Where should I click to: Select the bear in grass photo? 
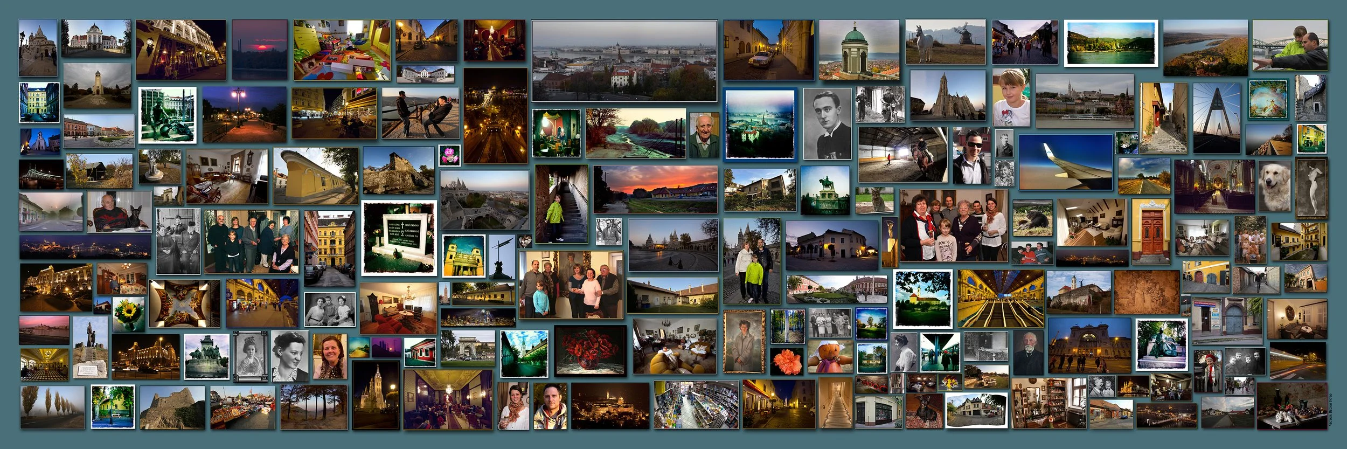[x=1032, y=218]
